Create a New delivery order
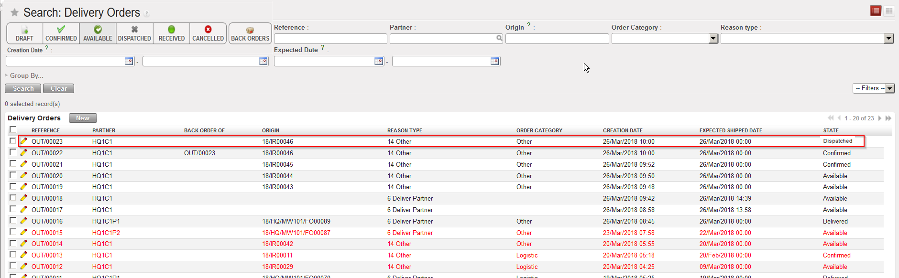 pos(83,118)
